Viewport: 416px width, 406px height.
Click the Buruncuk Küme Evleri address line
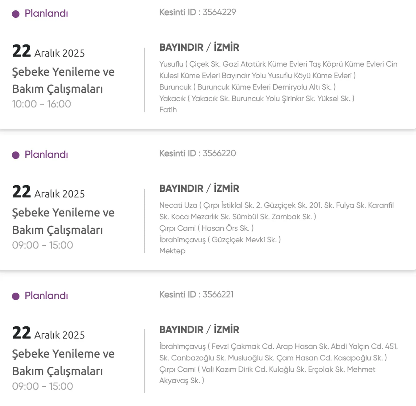(x=247, y=87)
